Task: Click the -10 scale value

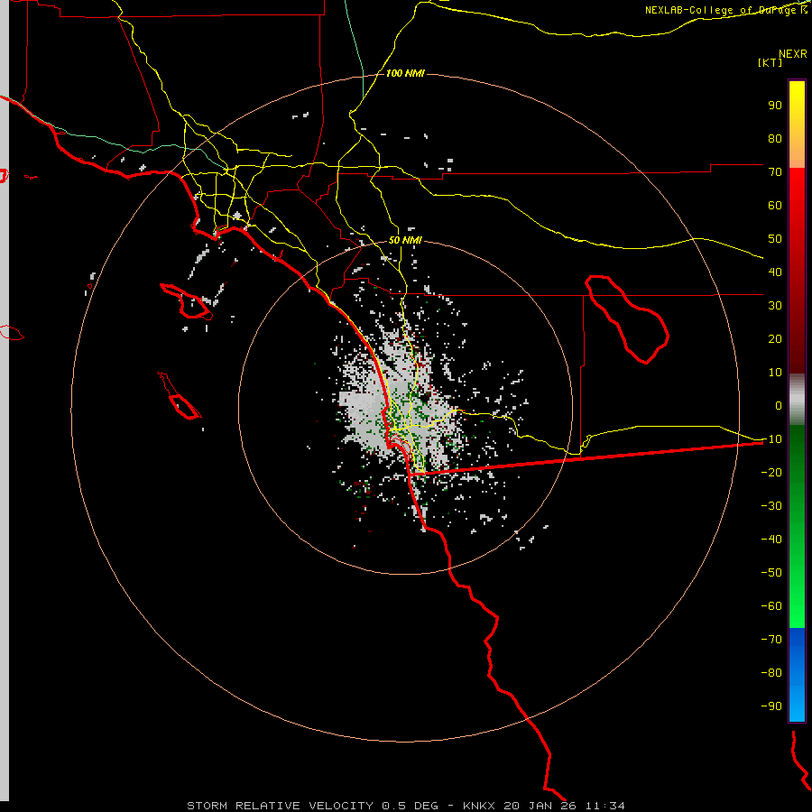Action: coord(771,439)
